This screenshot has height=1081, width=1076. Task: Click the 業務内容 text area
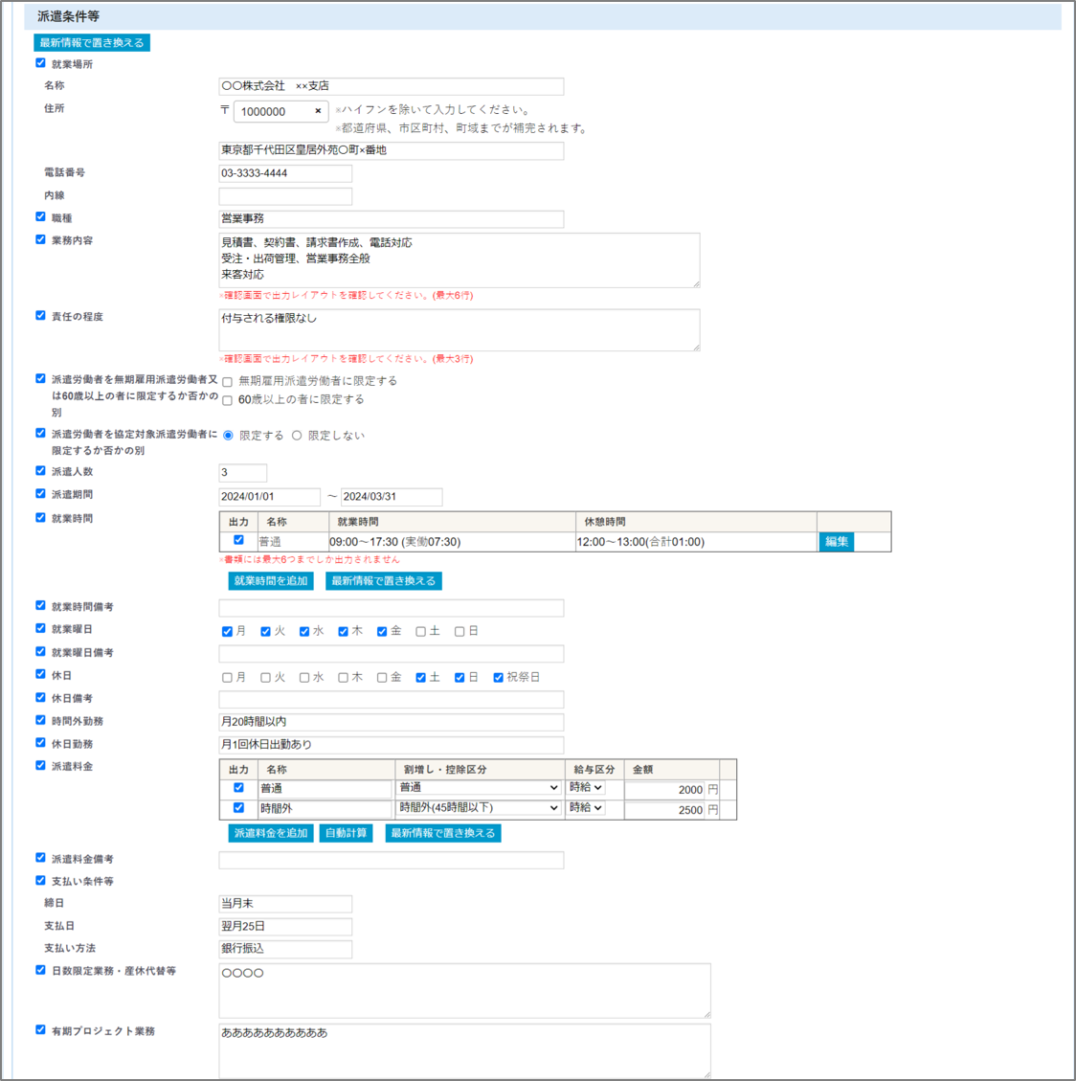(460, 259)
